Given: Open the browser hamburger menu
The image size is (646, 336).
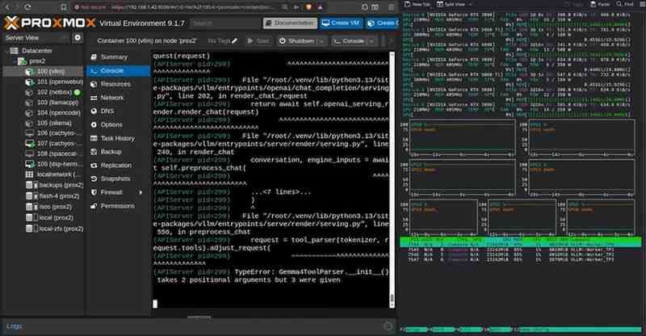Looking at the screenshot, I should click(392, 7).
